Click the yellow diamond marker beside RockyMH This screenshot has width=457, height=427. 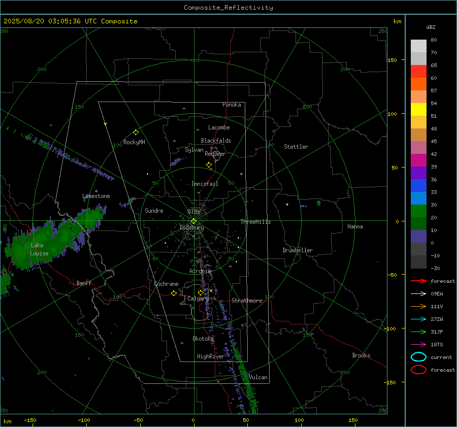tap(136, 133)
